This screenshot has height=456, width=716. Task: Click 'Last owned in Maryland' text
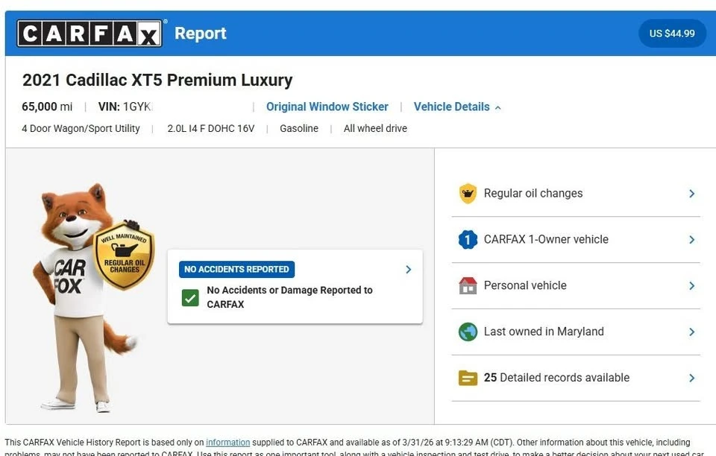(544, 332)
